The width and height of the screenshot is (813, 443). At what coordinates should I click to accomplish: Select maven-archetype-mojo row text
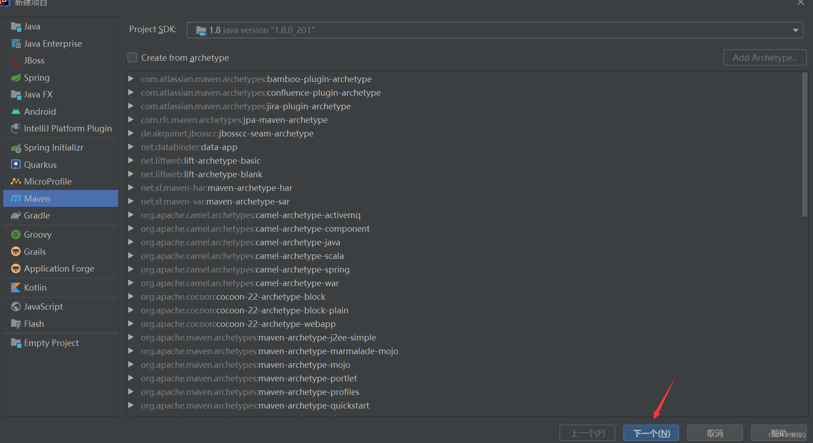(246, 365)
